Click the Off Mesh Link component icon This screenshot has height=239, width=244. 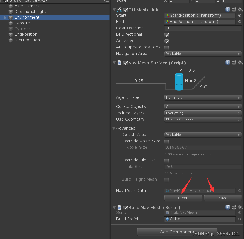tap(119, 9)
